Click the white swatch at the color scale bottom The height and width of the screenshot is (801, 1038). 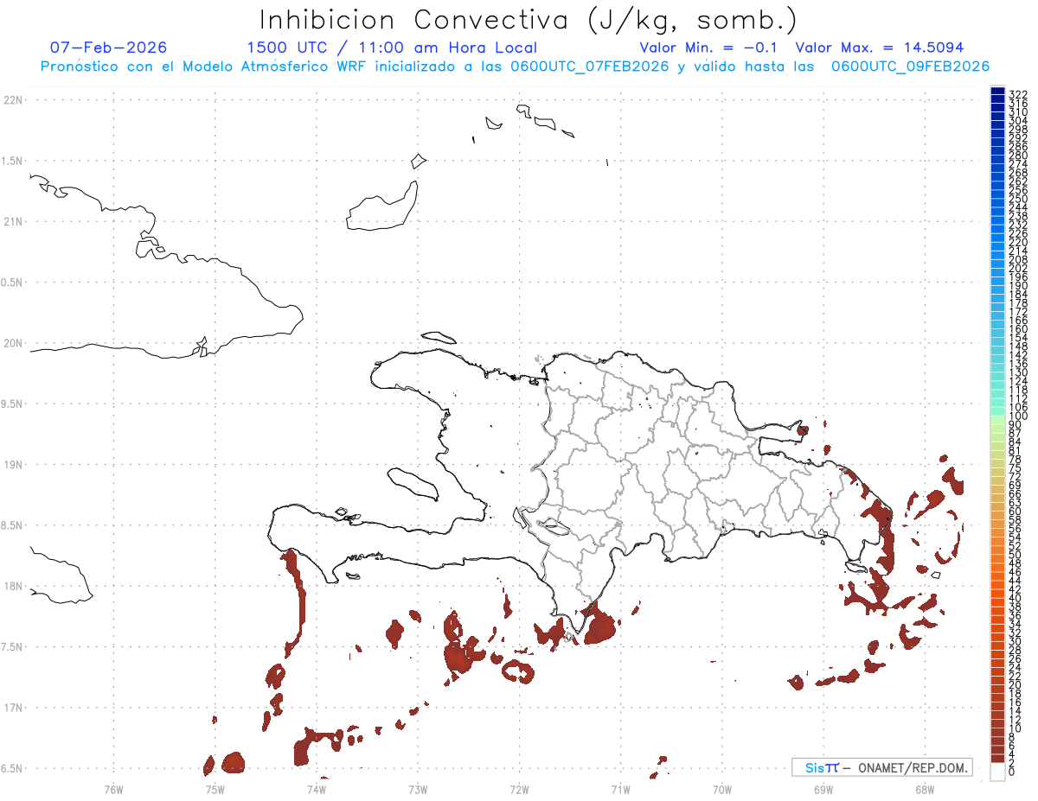coord(997,771)
